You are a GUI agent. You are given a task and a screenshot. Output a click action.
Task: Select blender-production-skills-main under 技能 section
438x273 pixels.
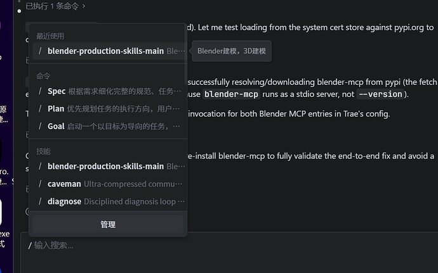(x=109, y=167)
